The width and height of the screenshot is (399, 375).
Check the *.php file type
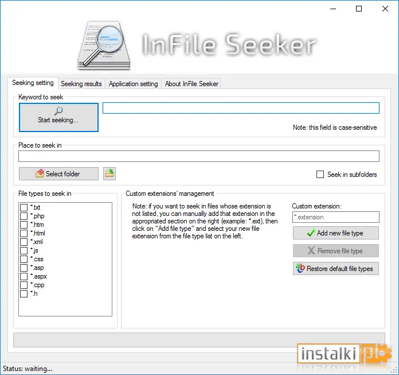[x=24, y=216]
